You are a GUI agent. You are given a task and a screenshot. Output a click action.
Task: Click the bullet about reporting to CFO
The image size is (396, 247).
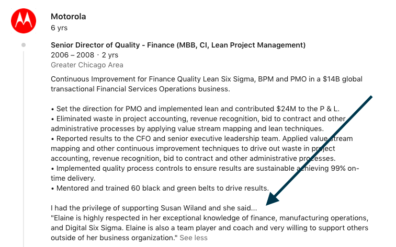[x=202, y=148]
